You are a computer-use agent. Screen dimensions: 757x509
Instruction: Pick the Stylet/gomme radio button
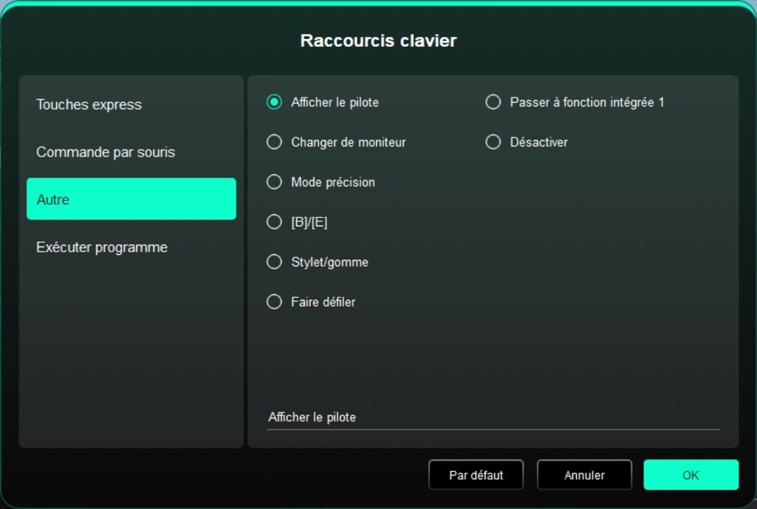[x=274, y=262]
